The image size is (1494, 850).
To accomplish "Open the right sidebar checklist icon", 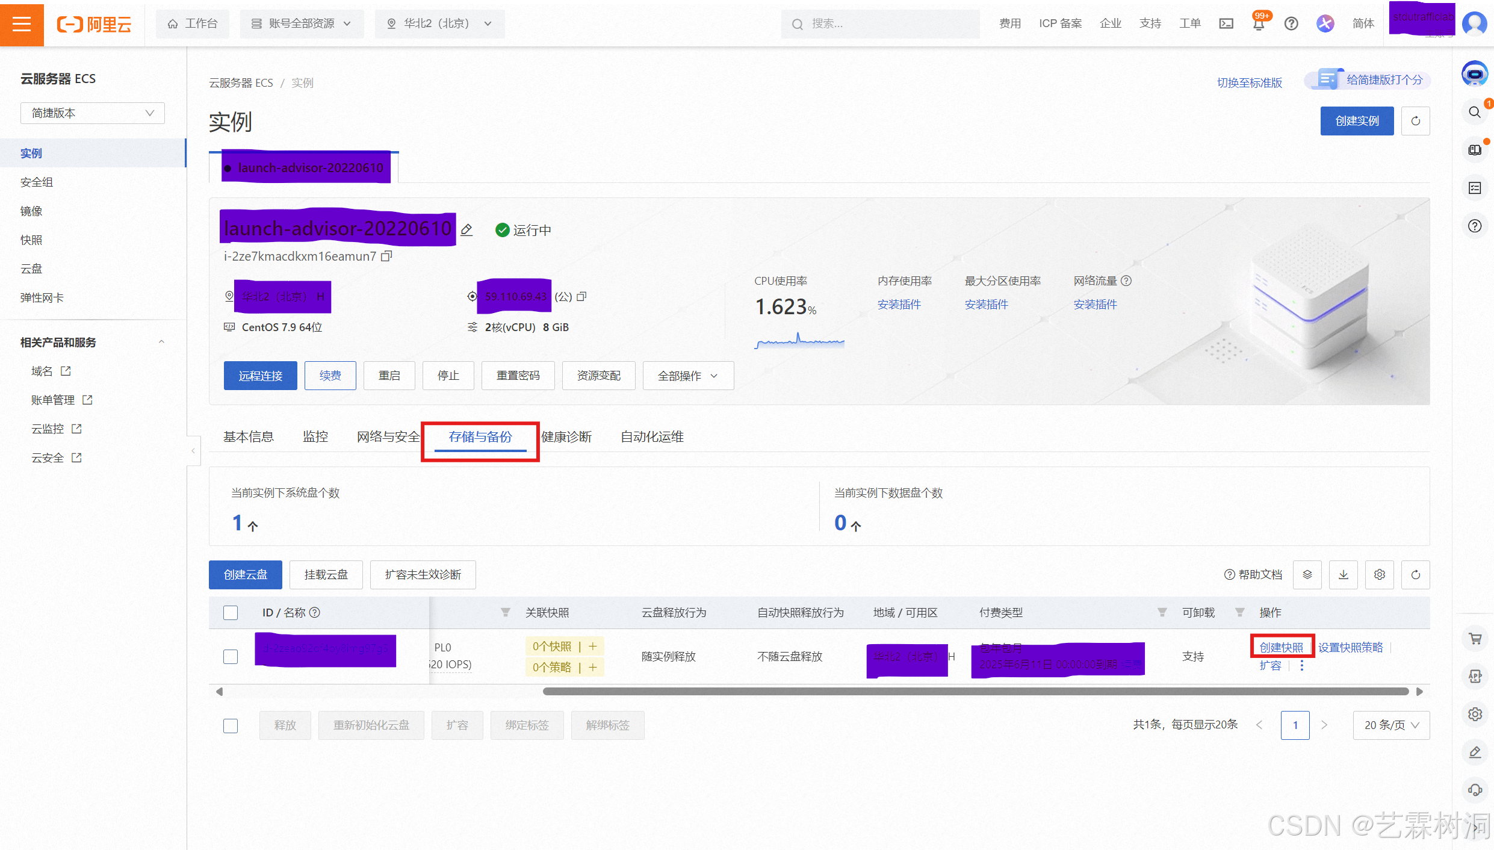I will pyautogui.click(x=1474, y=188).
